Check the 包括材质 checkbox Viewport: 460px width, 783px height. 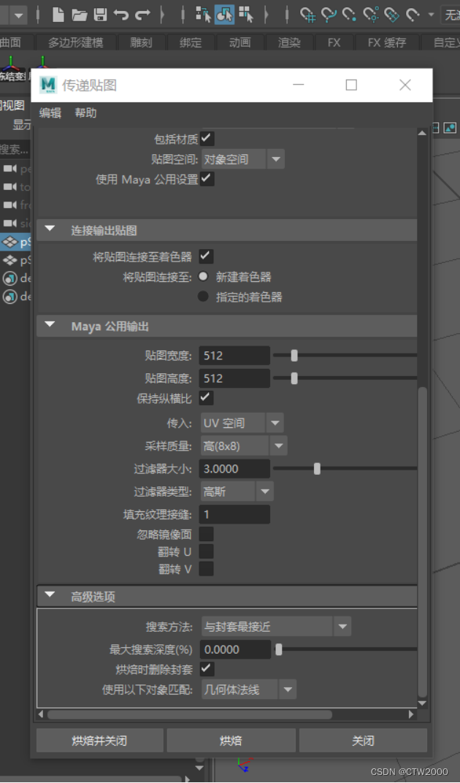click(207, 138)
